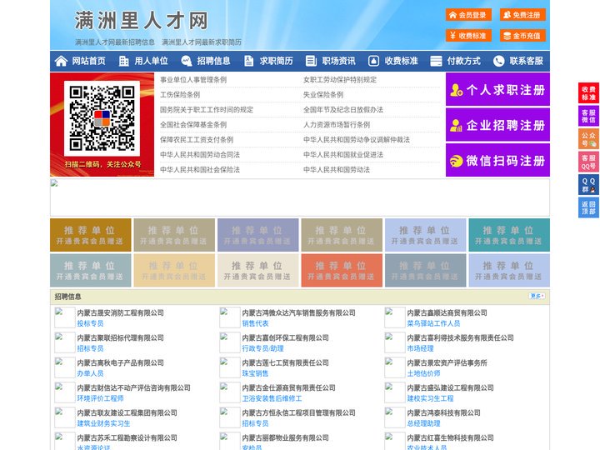Click QQ群 floating sidebar button
This screenshot has width=600, height=450.
pos(588,185)
